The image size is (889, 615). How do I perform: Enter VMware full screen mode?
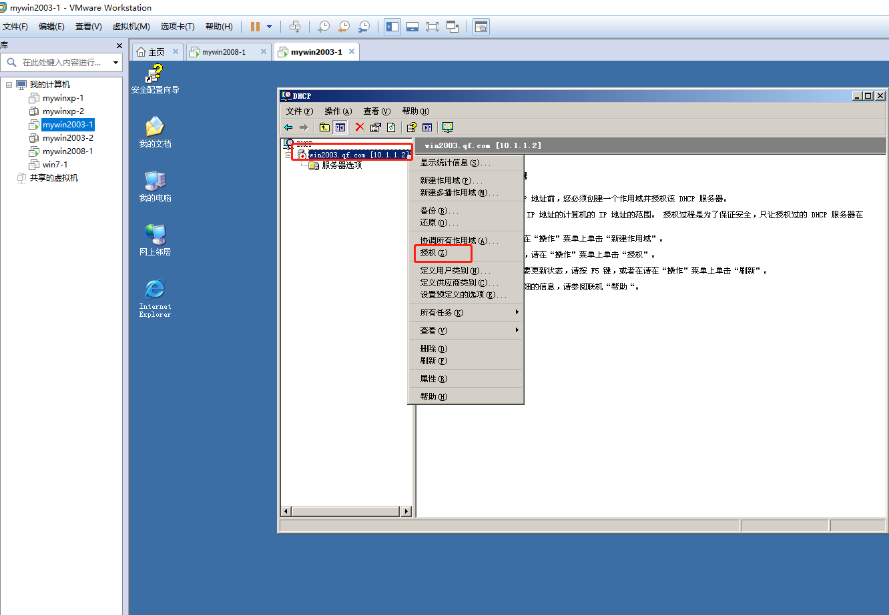[x=432, y=27]
